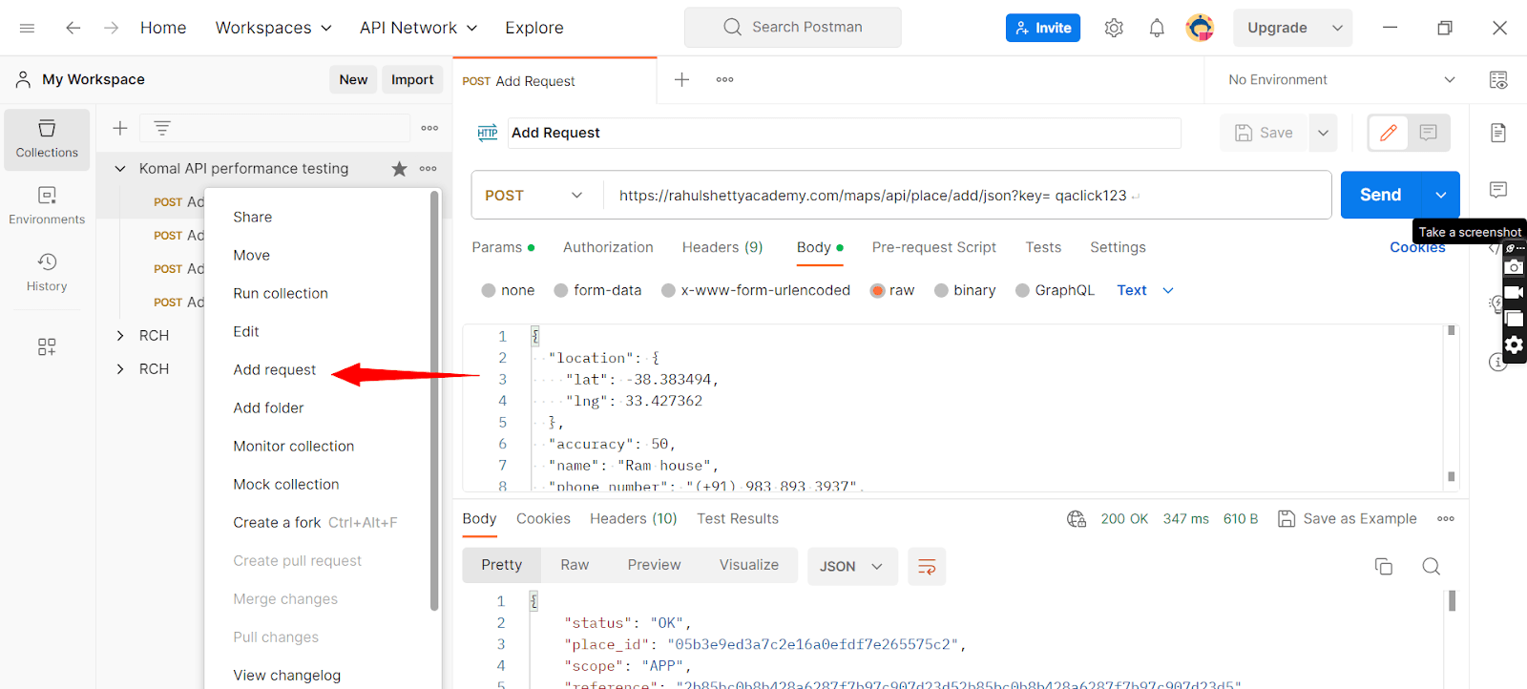
Task: Select the x-www-form-urlencoded body type
Action: (x=756, y=290)
